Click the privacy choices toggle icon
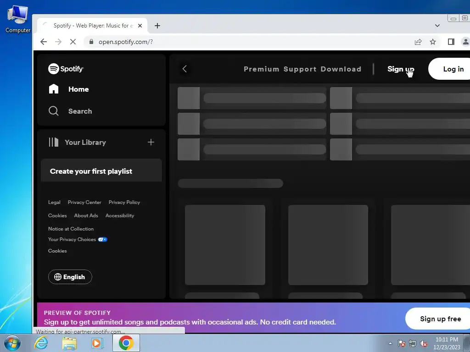 [x=102, y=239]
